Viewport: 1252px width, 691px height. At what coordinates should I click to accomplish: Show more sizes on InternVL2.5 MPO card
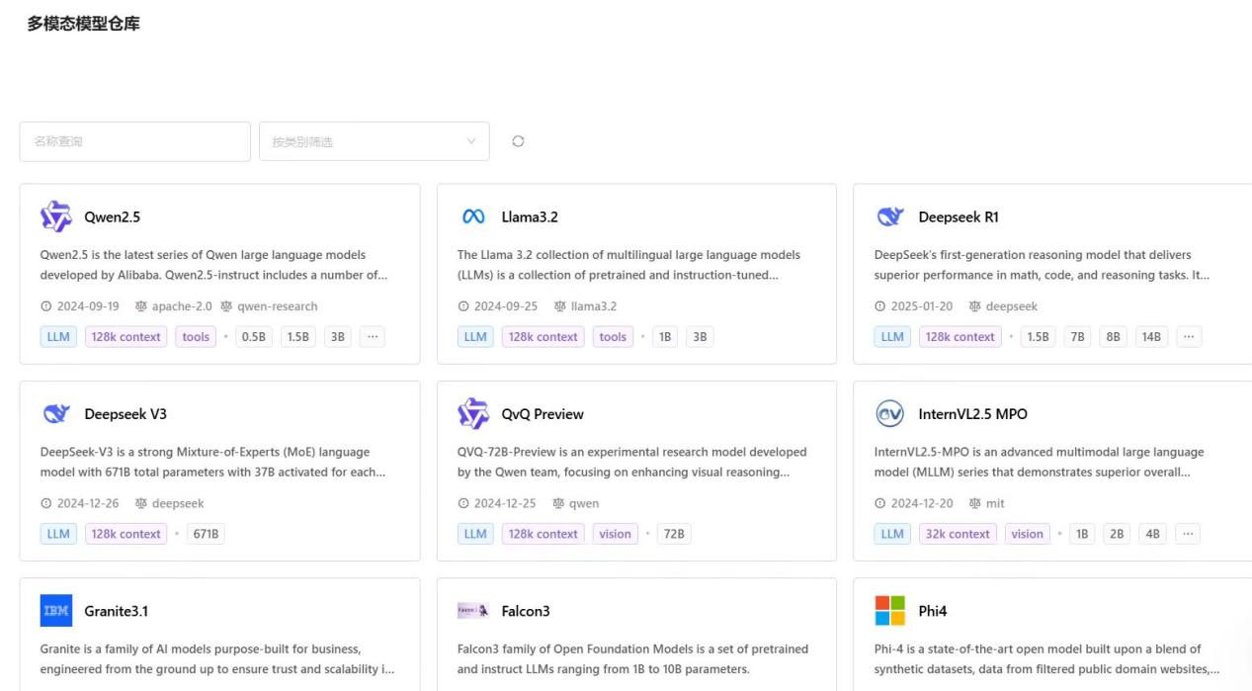click(x=1187, y=534)
